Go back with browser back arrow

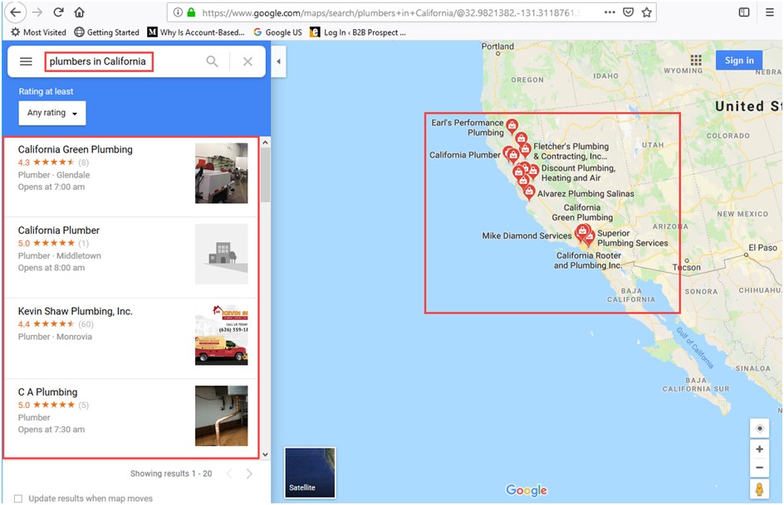16,12
